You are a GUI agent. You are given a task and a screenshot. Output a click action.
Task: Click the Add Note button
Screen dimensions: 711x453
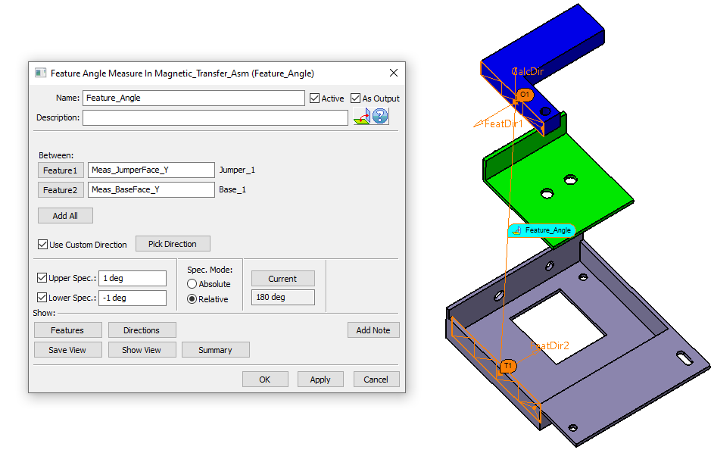373,330
